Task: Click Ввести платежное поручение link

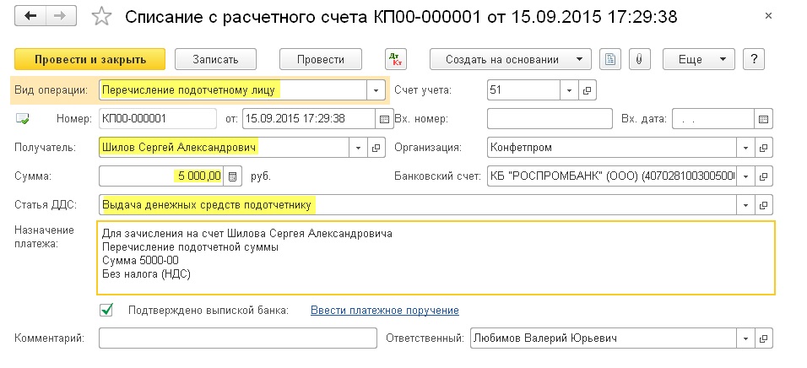Action: click(x=384, y=311)
